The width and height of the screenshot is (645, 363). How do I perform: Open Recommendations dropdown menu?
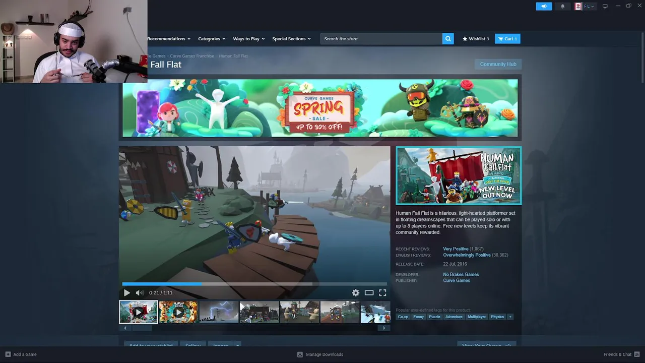[169, 39]
